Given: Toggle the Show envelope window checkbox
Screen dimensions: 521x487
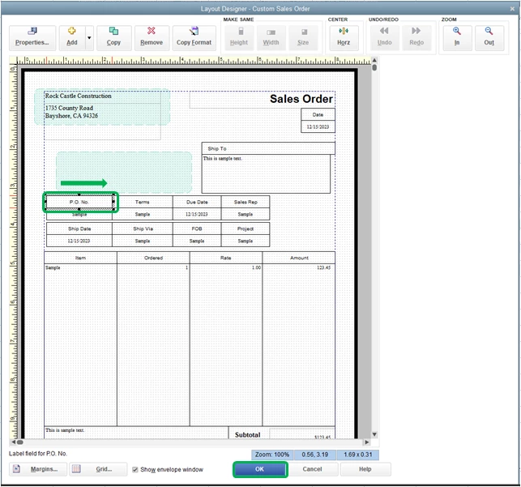Looking at the screenshot, I should coord(135,469).
